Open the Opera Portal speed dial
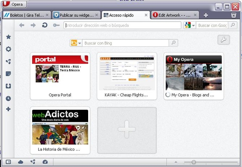Screen dimensions: 242x167 pos(60,76)
